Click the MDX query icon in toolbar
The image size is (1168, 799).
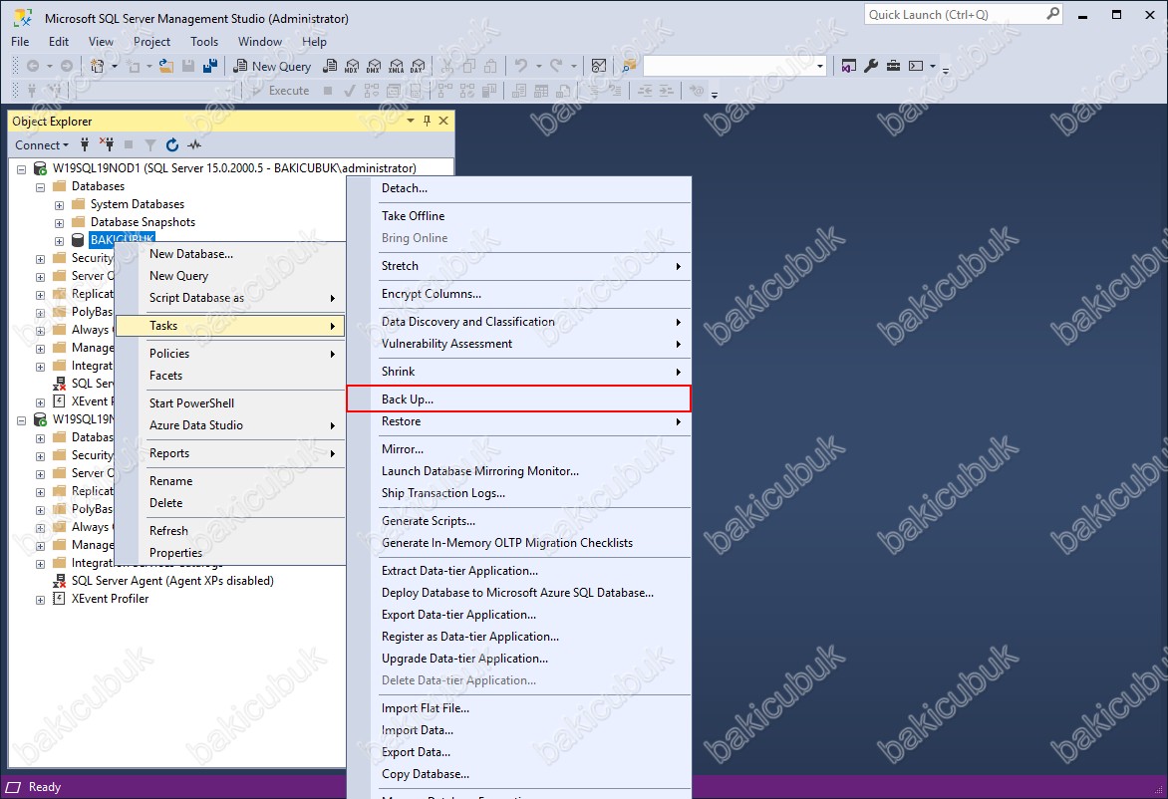[353, 67]
